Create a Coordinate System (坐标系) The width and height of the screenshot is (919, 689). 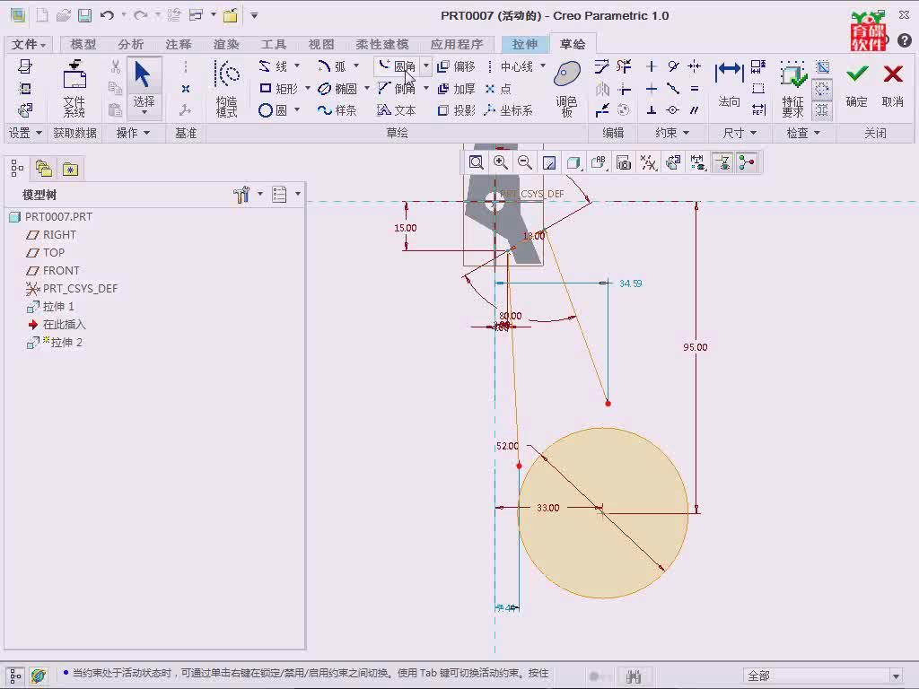508,110
